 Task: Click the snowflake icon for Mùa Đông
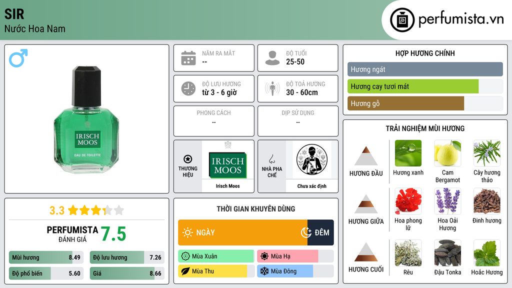(264, 271)
